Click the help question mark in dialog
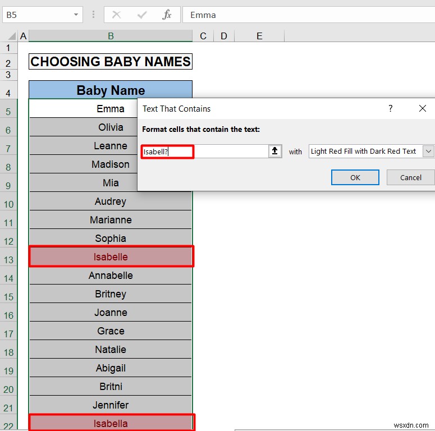The image size is (435, 431). (x=390, y=108)
